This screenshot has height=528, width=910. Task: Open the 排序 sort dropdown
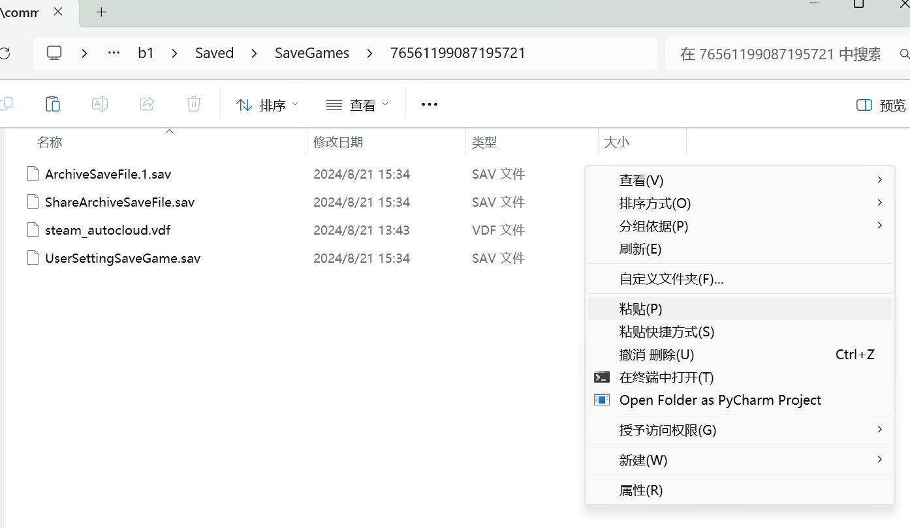267,105
